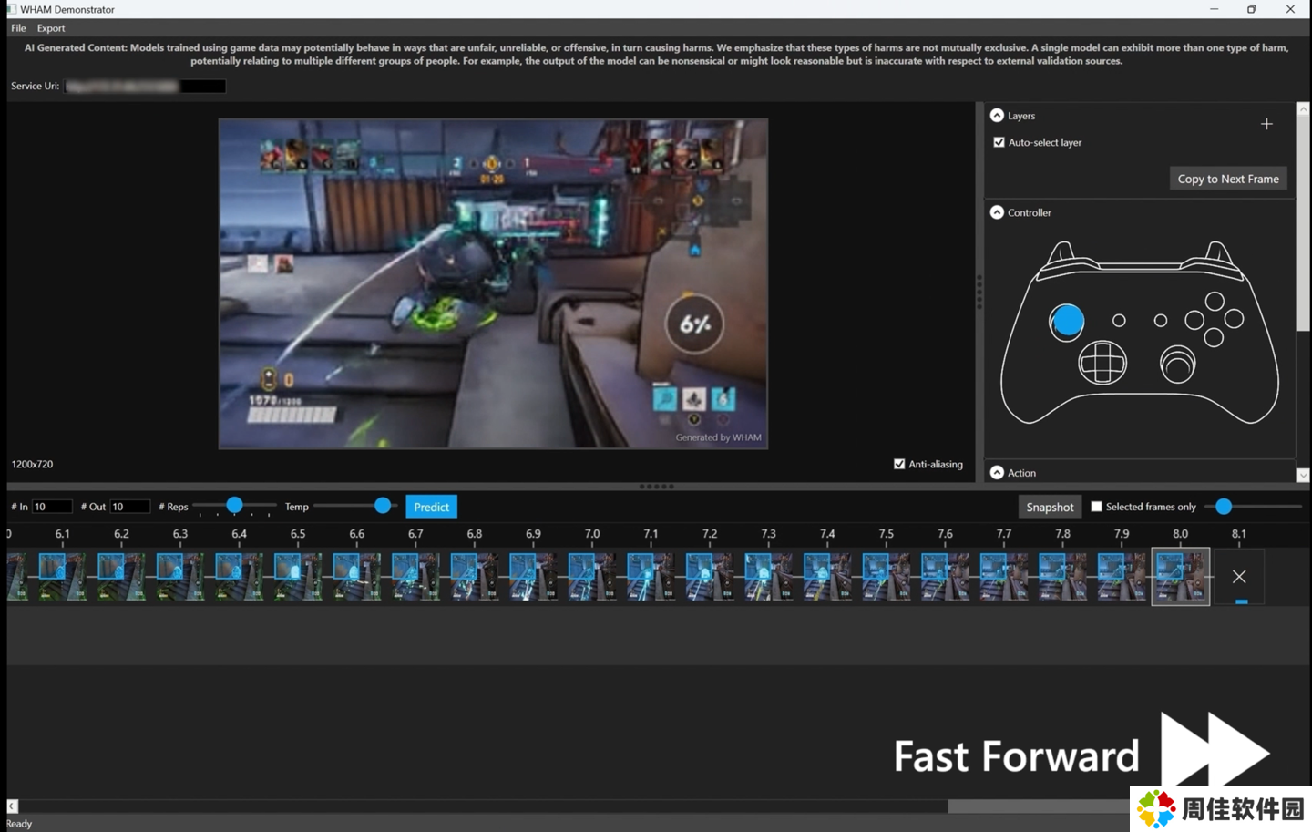Click the horizontal timeline scrollbar
Screen dimensions: 1312x832
pos(1039,806)
